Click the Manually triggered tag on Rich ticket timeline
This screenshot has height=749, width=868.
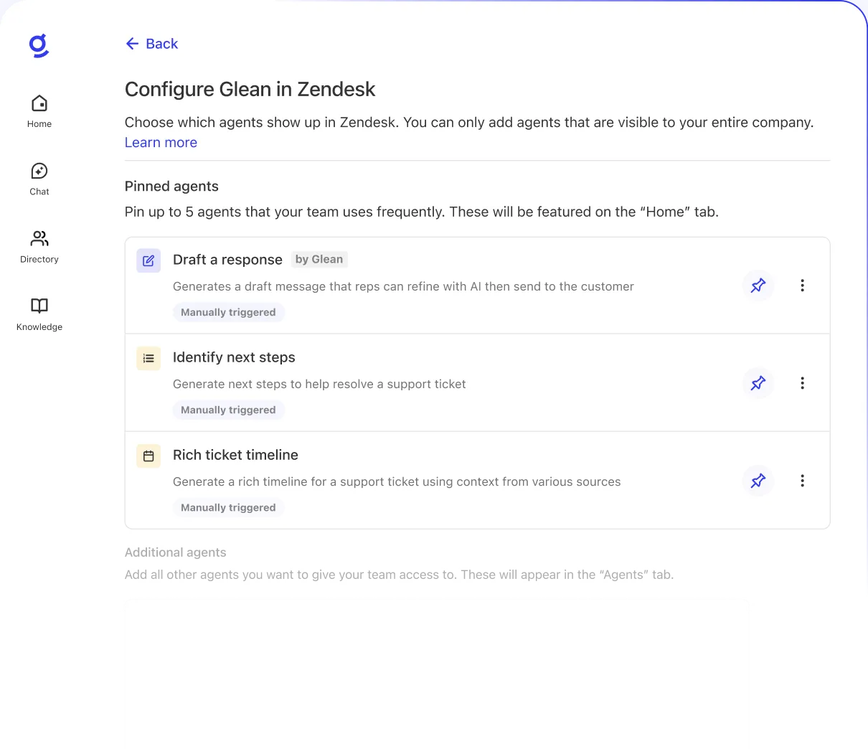[228, 507]
